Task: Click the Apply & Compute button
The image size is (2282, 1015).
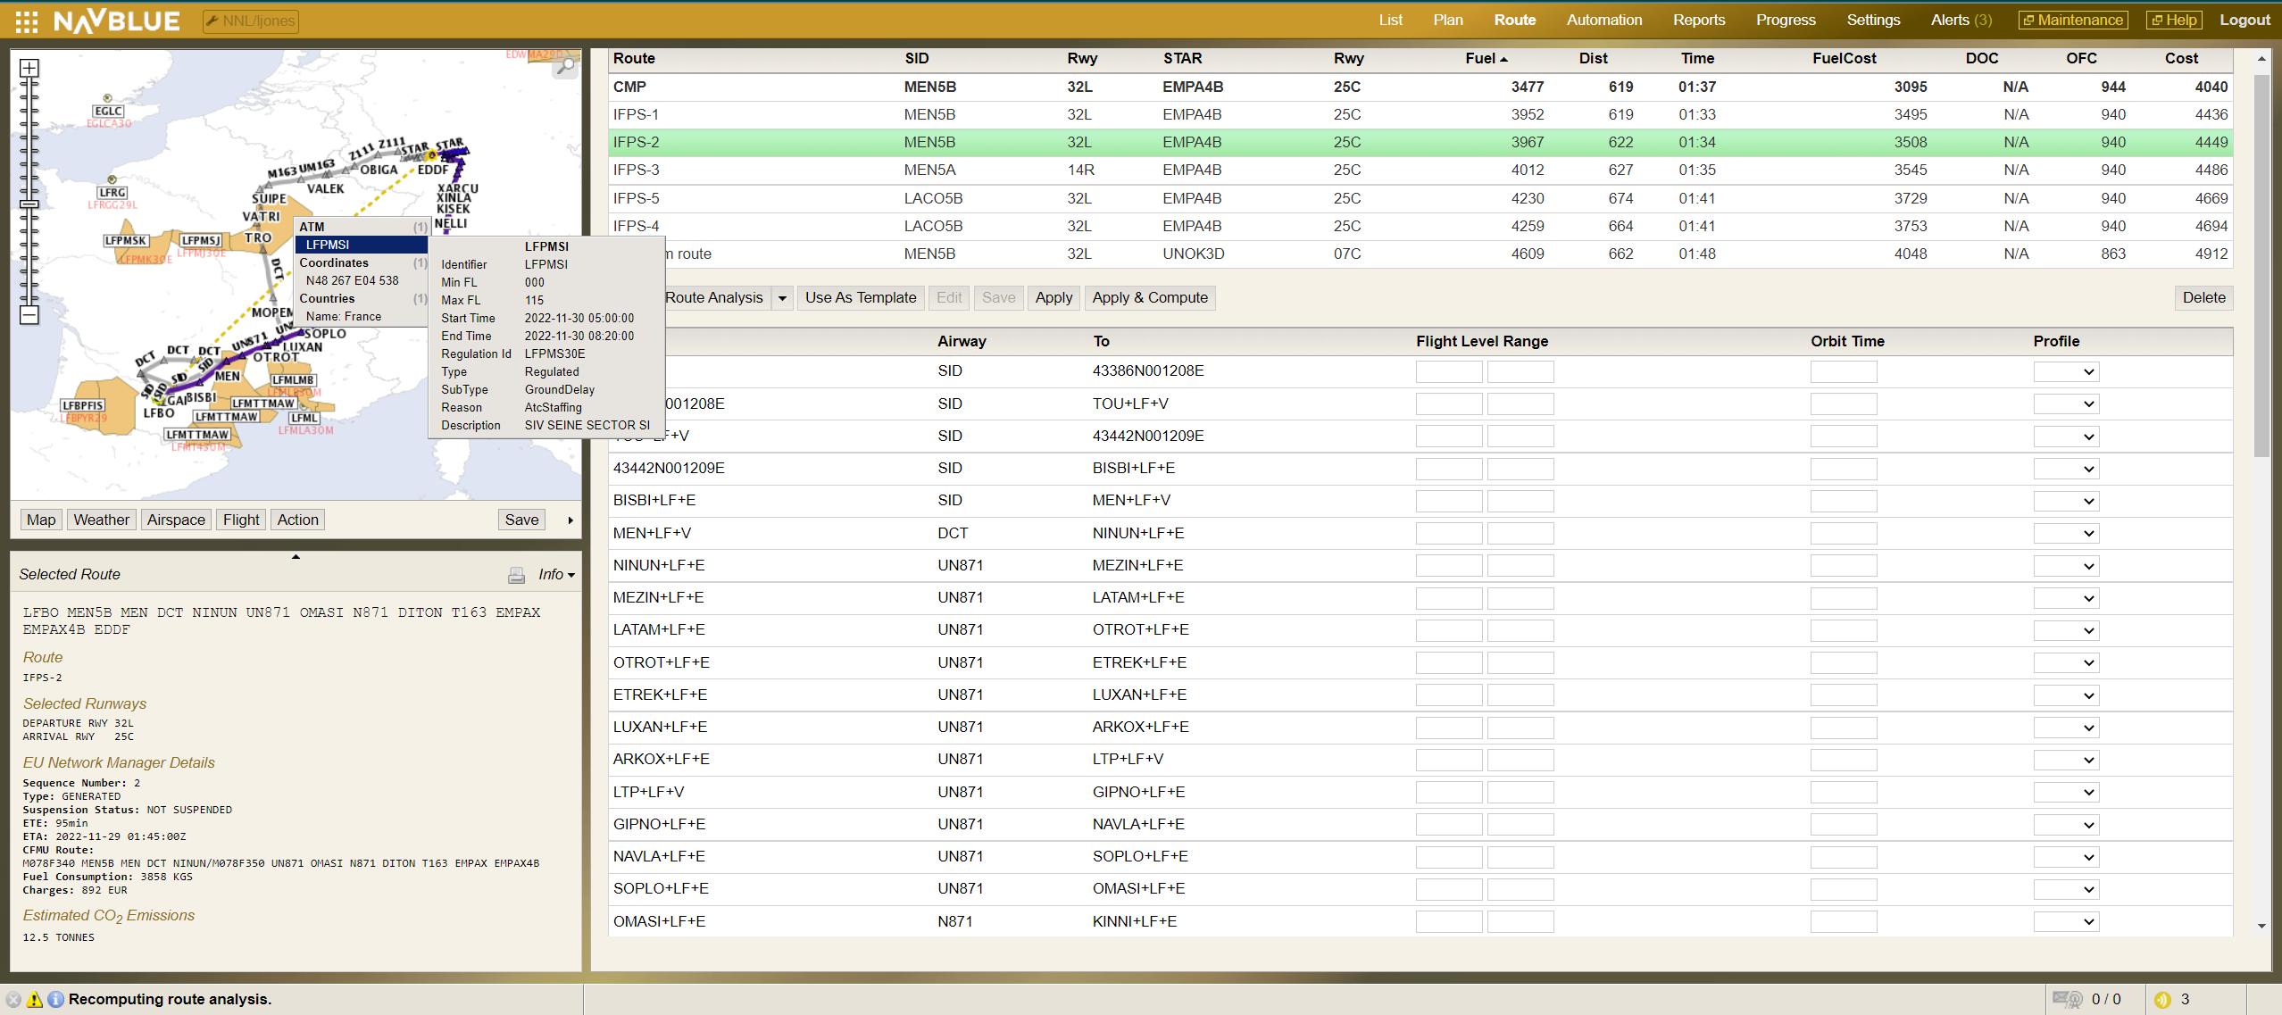Action: [x=1150, y=298]
